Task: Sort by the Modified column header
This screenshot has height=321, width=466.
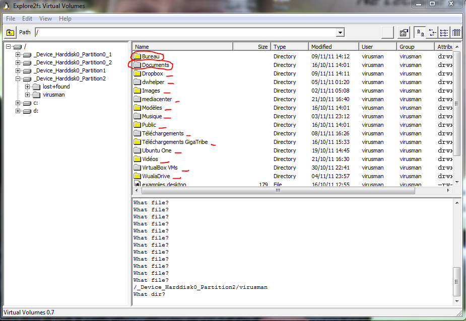Action: coord(334,47)
